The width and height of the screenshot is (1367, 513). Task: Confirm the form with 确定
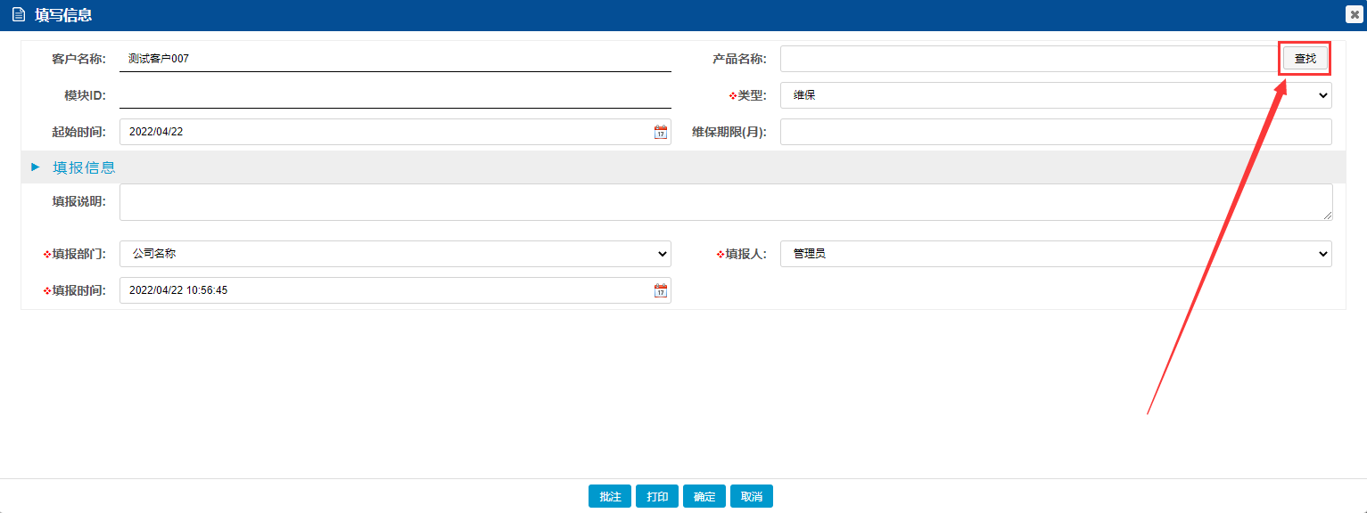point(704,497)
